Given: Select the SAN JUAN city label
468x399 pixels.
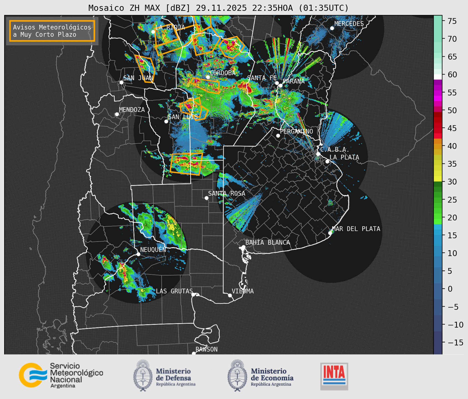Looking at the screenshot, I should pyautogui.click(x=138, y=78).
